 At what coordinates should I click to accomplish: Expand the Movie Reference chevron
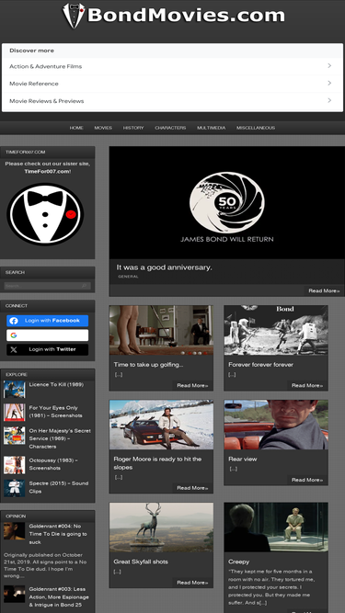tap(329, 83)
